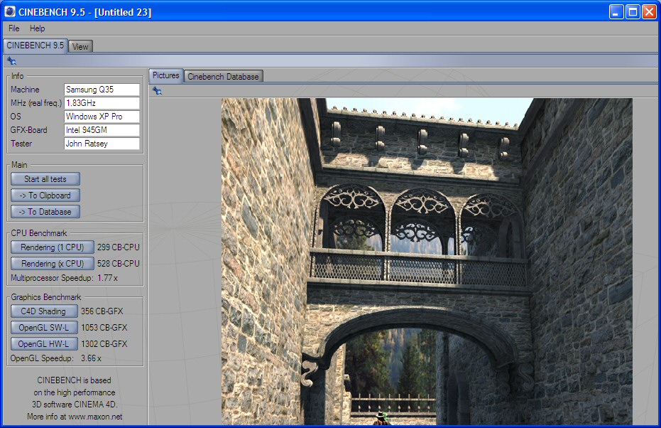Viewport: 661px width, 428px height.
Task: Click the 1053 CB-GFX result value
Action: (x=104, y=328)
